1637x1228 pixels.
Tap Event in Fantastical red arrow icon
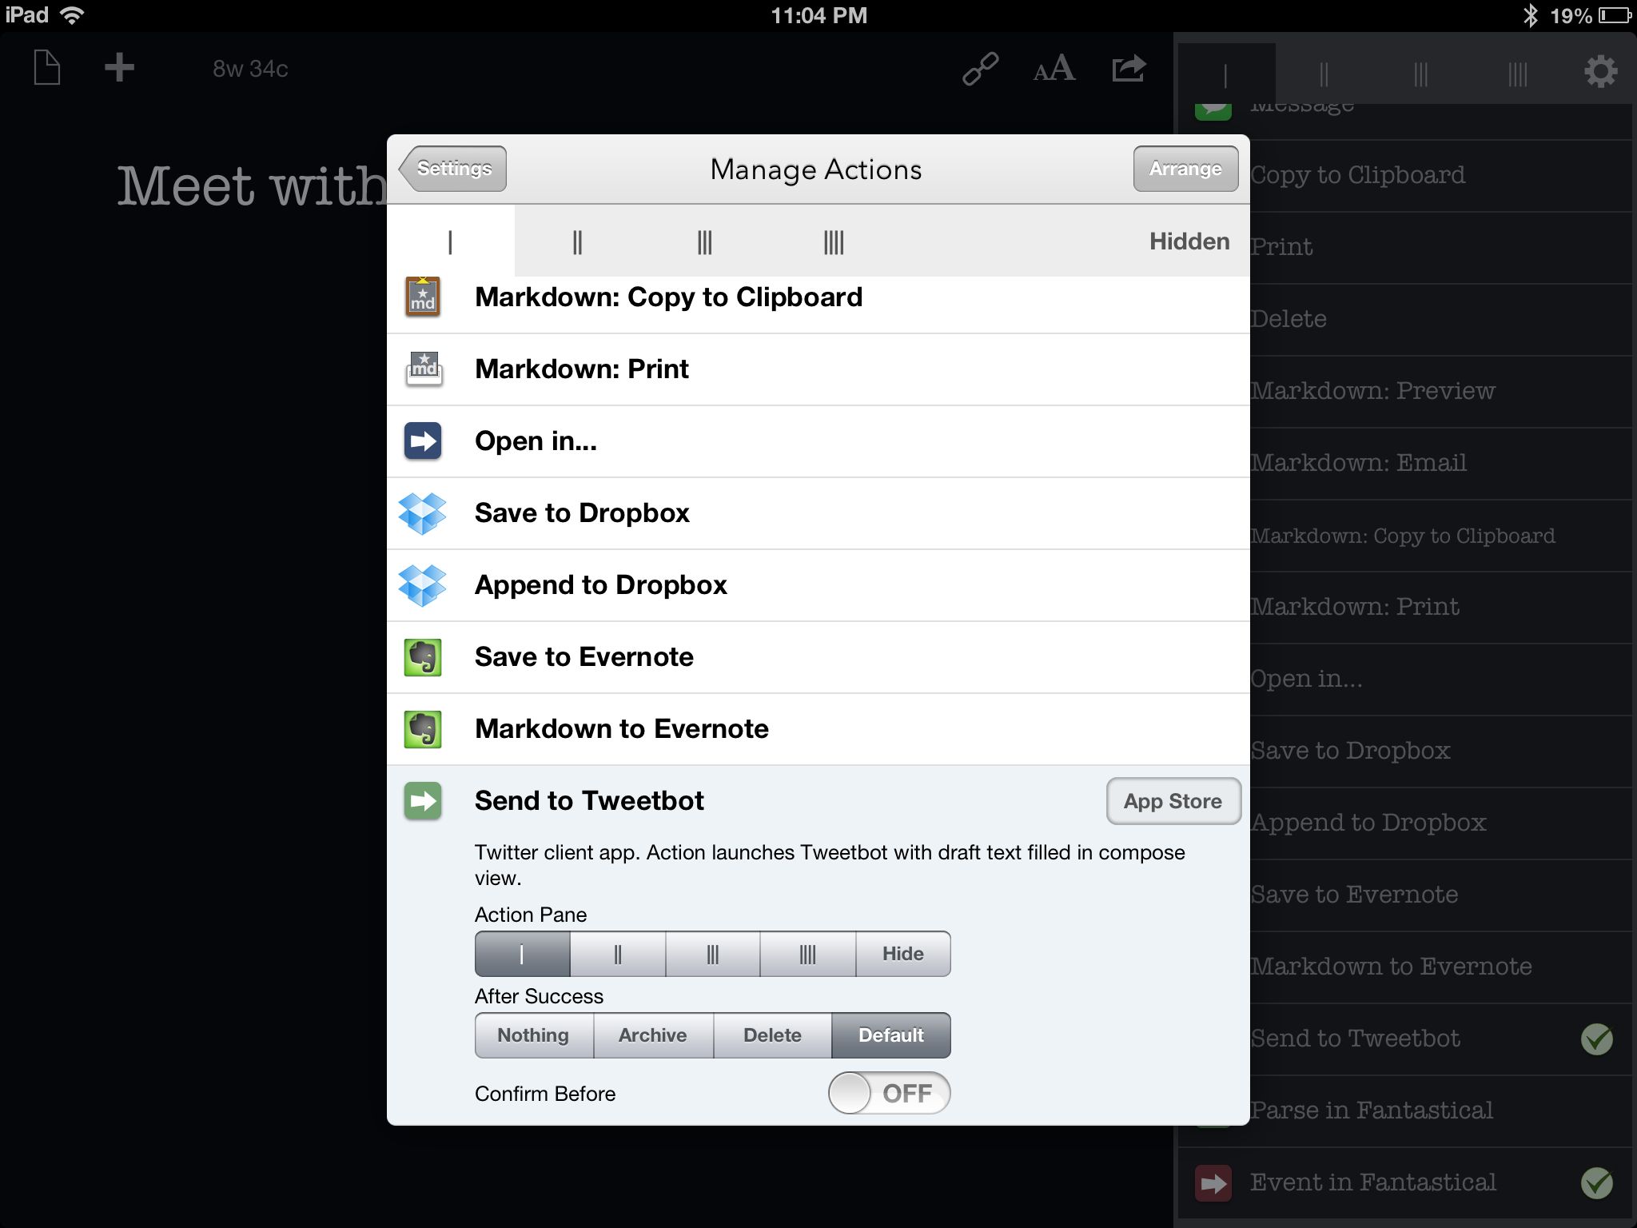pyautogui.click(x=1213, y=1183)
